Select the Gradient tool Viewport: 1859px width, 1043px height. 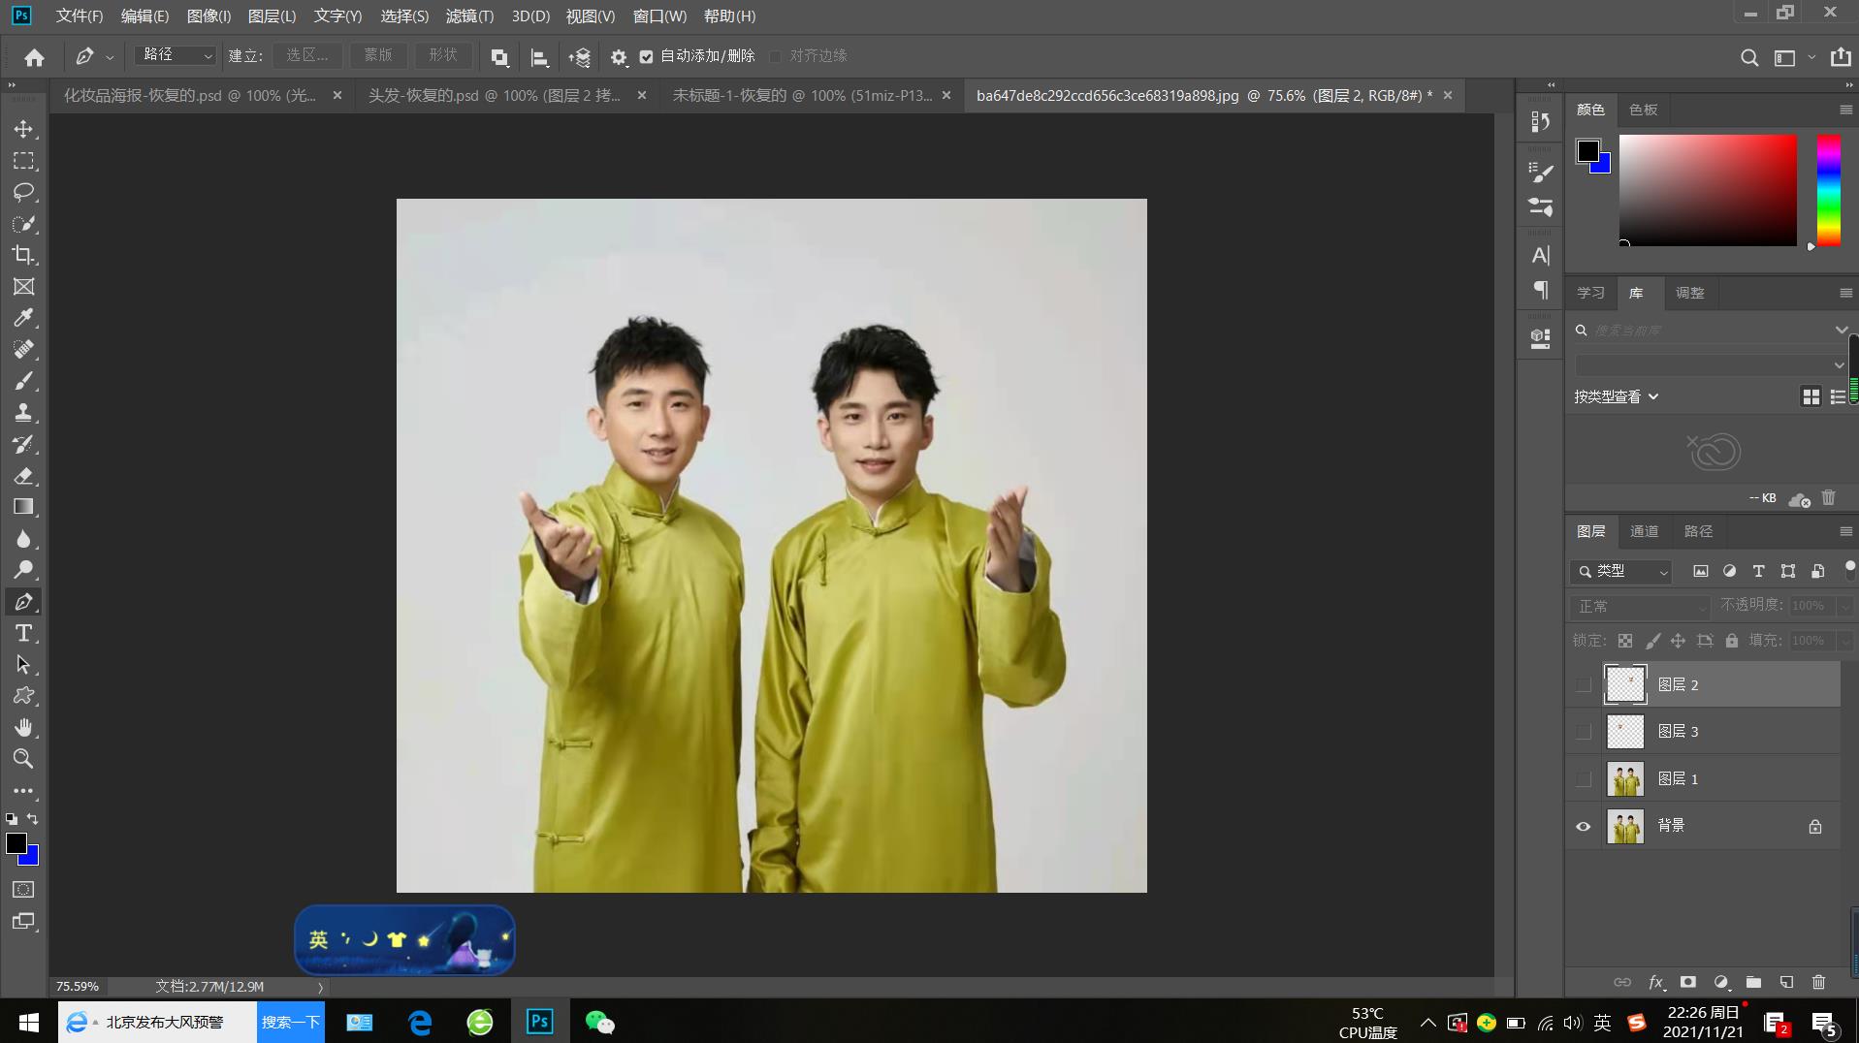tap(23, 507)
